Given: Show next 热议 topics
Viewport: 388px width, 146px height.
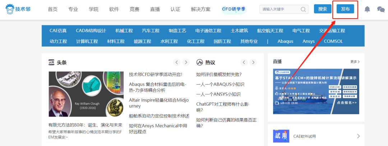Looking at the screenshot, I should click(x=253, y=62).
